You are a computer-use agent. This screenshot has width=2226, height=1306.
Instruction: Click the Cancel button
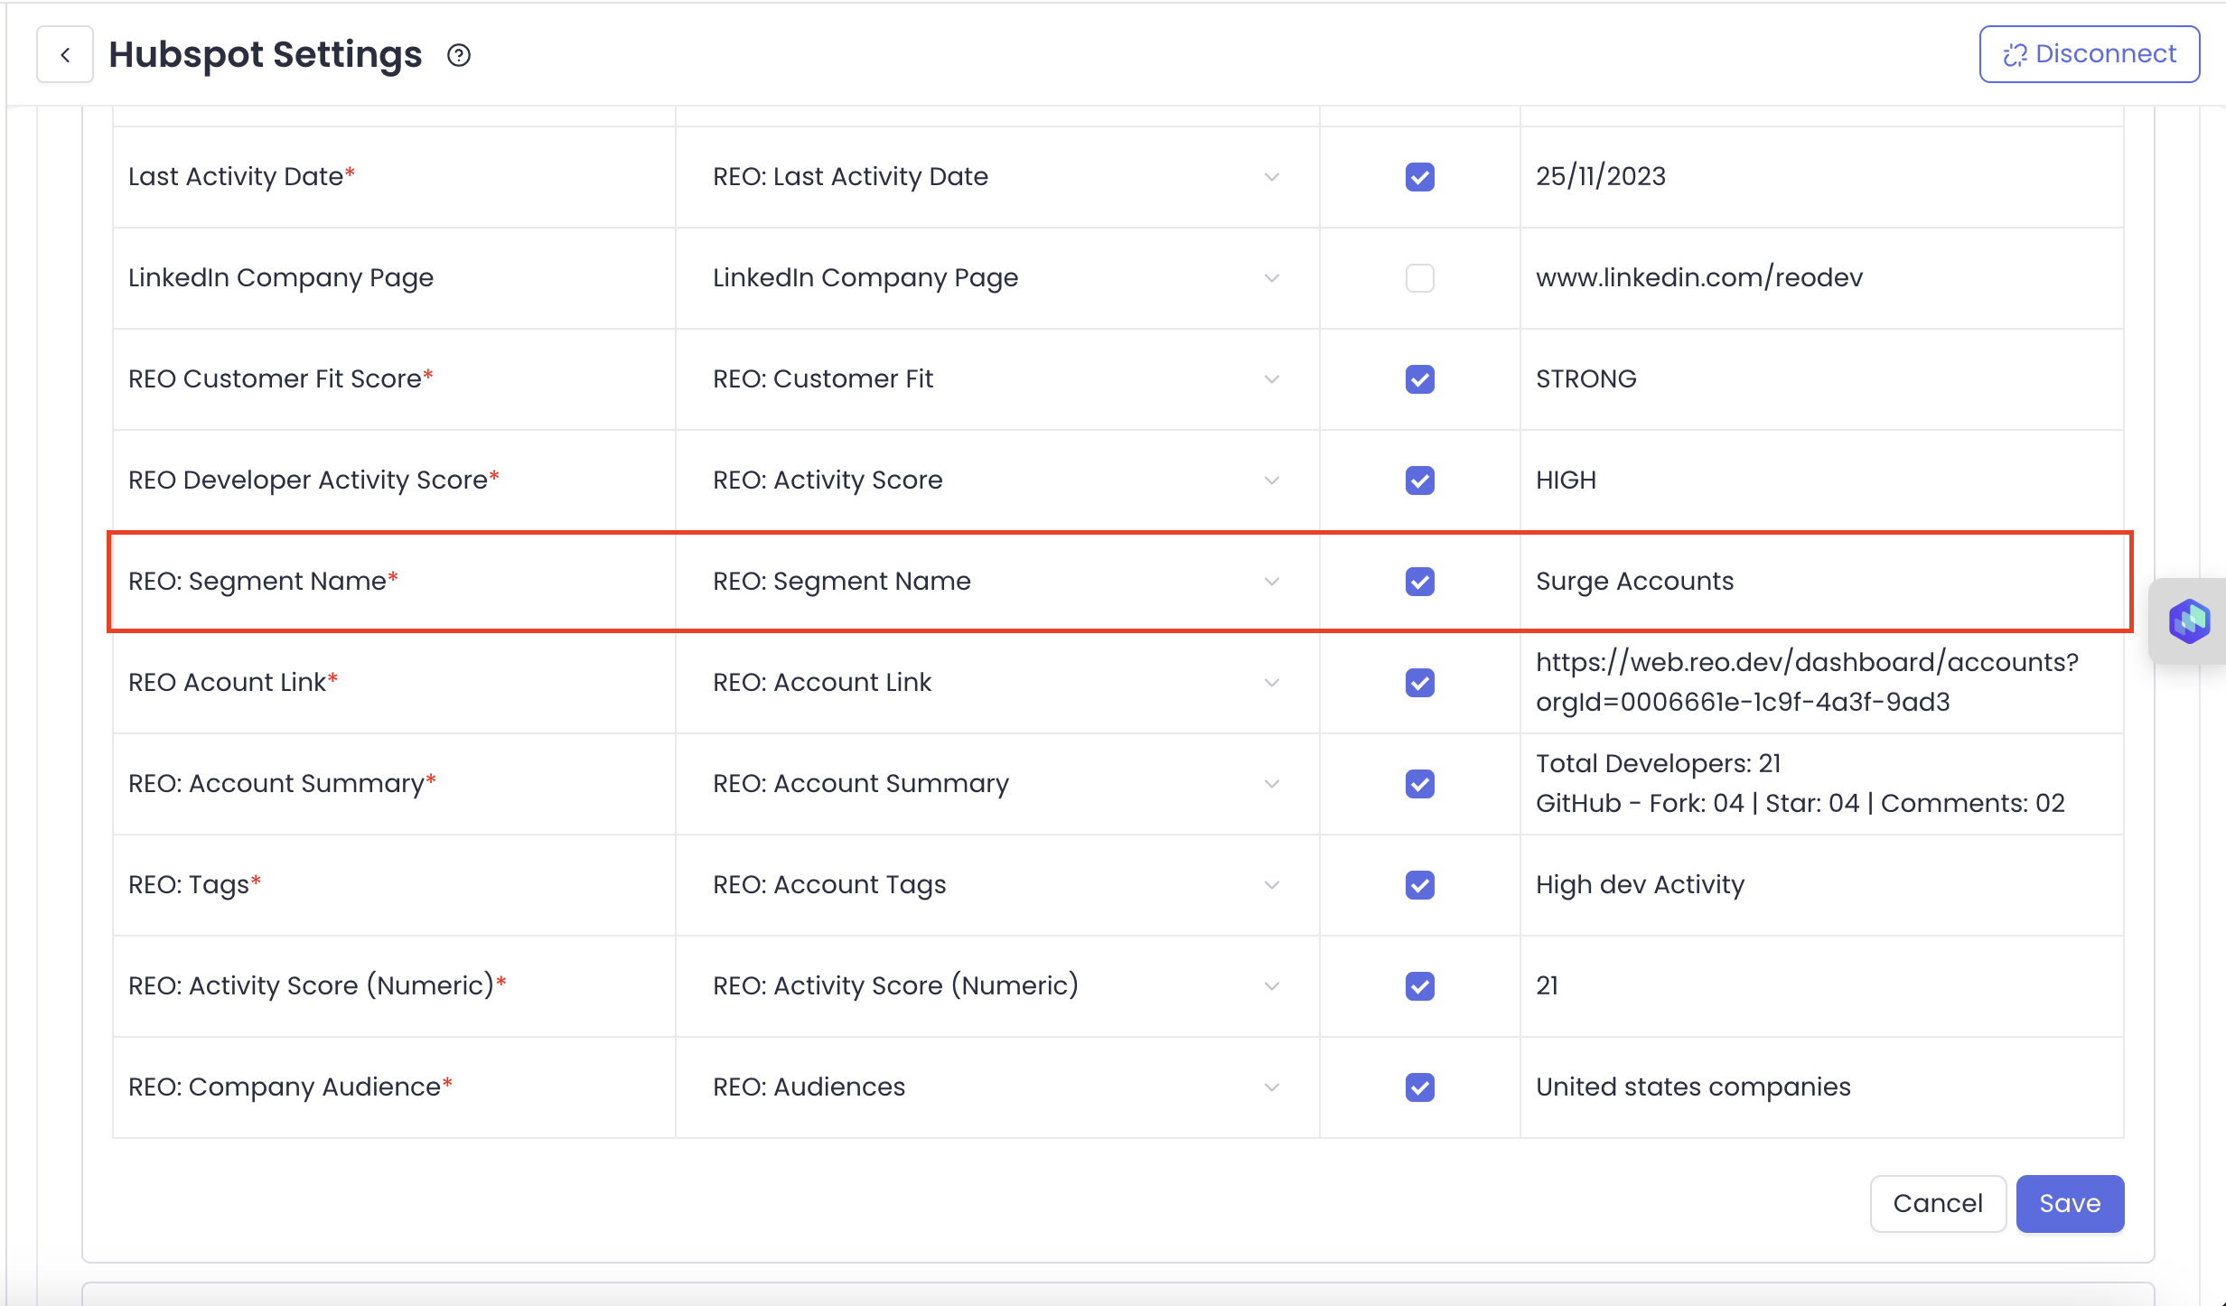point(1937,1203)
